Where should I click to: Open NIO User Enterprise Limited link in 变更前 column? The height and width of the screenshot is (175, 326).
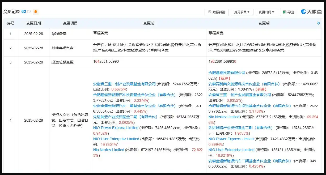coord(116,139)
